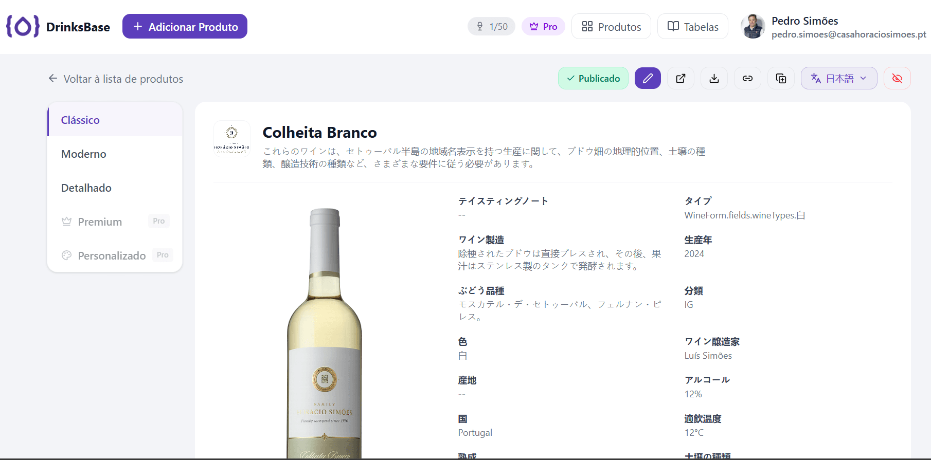
Task: Click the Japanese product description paragraph
Action: pos(484,157)
